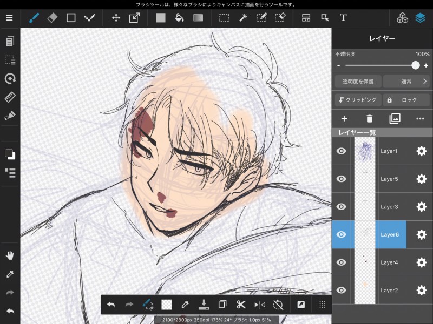Select the dotted pen tool
This screenshot has height=324, width=433.
point(89,18)
